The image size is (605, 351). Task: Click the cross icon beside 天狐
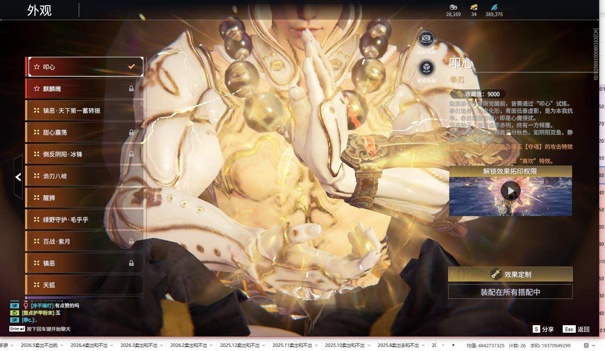37,285
